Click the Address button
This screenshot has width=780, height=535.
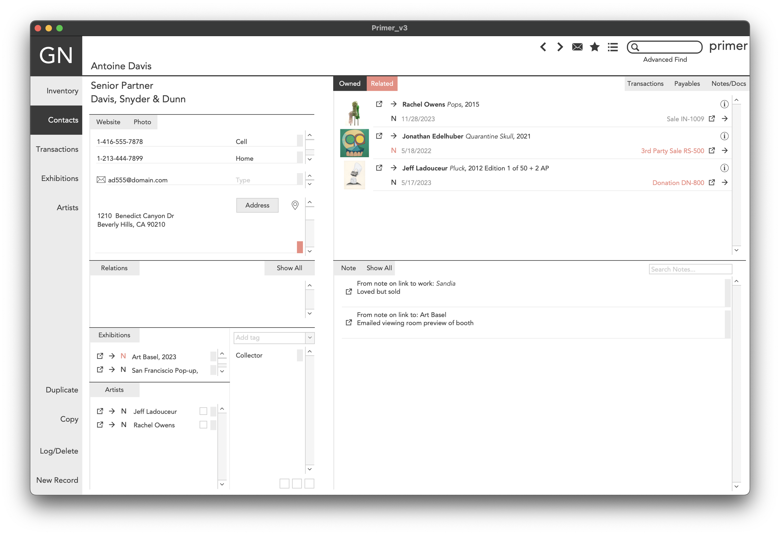[256, 204]
